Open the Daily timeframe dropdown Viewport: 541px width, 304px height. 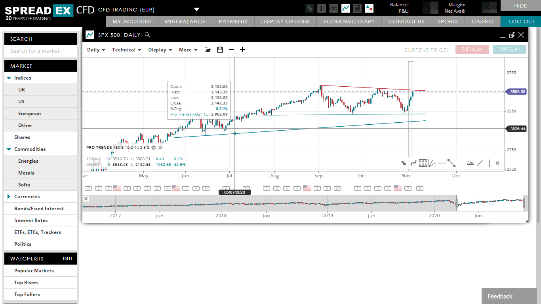coord(95,49)
